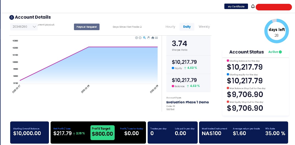Click the Account Details user icon
295x145 pixels.
click(x=12, y=17)
